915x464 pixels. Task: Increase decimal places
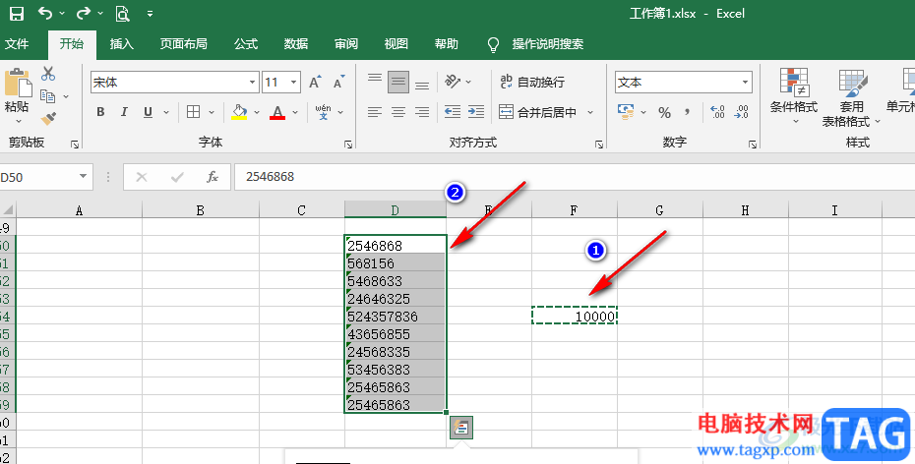pyautogui.click(x=717, y=112)
